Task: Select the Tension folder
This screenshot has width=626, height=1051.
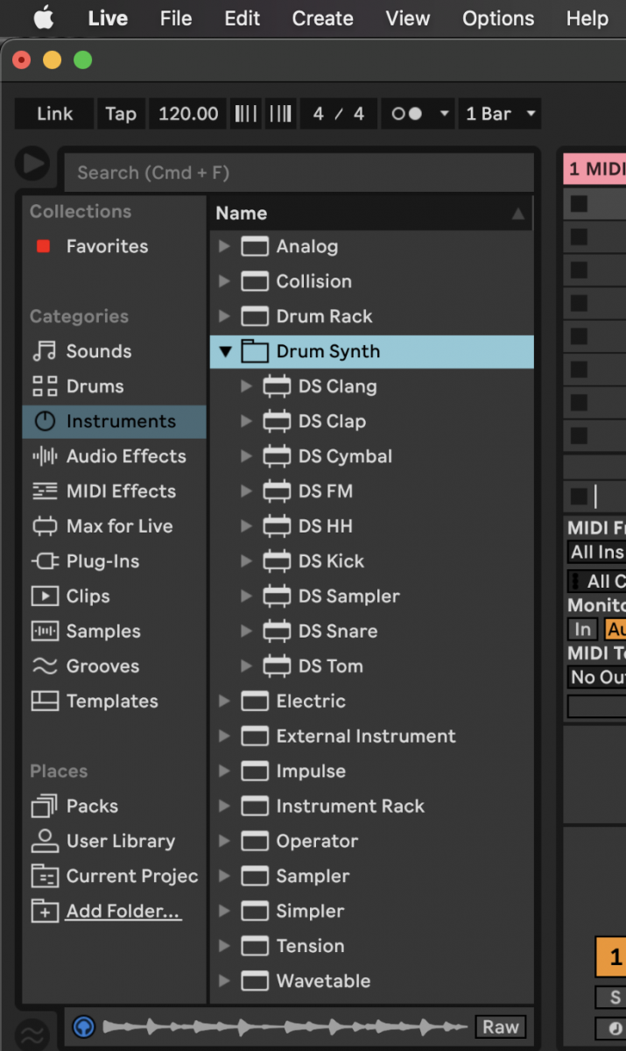Action: pos(371,946)
